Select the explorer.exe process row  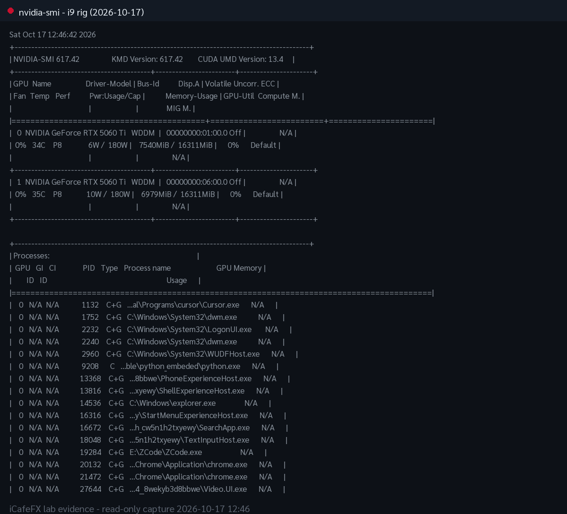[x=140, y=403]
